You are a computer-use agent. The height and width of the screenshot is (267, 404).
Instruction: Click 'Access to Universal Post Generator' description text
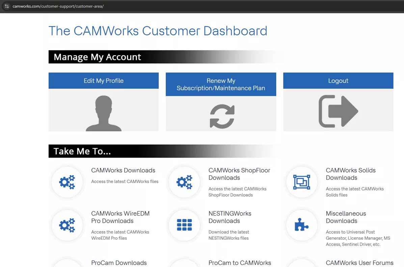click(358, 238)
